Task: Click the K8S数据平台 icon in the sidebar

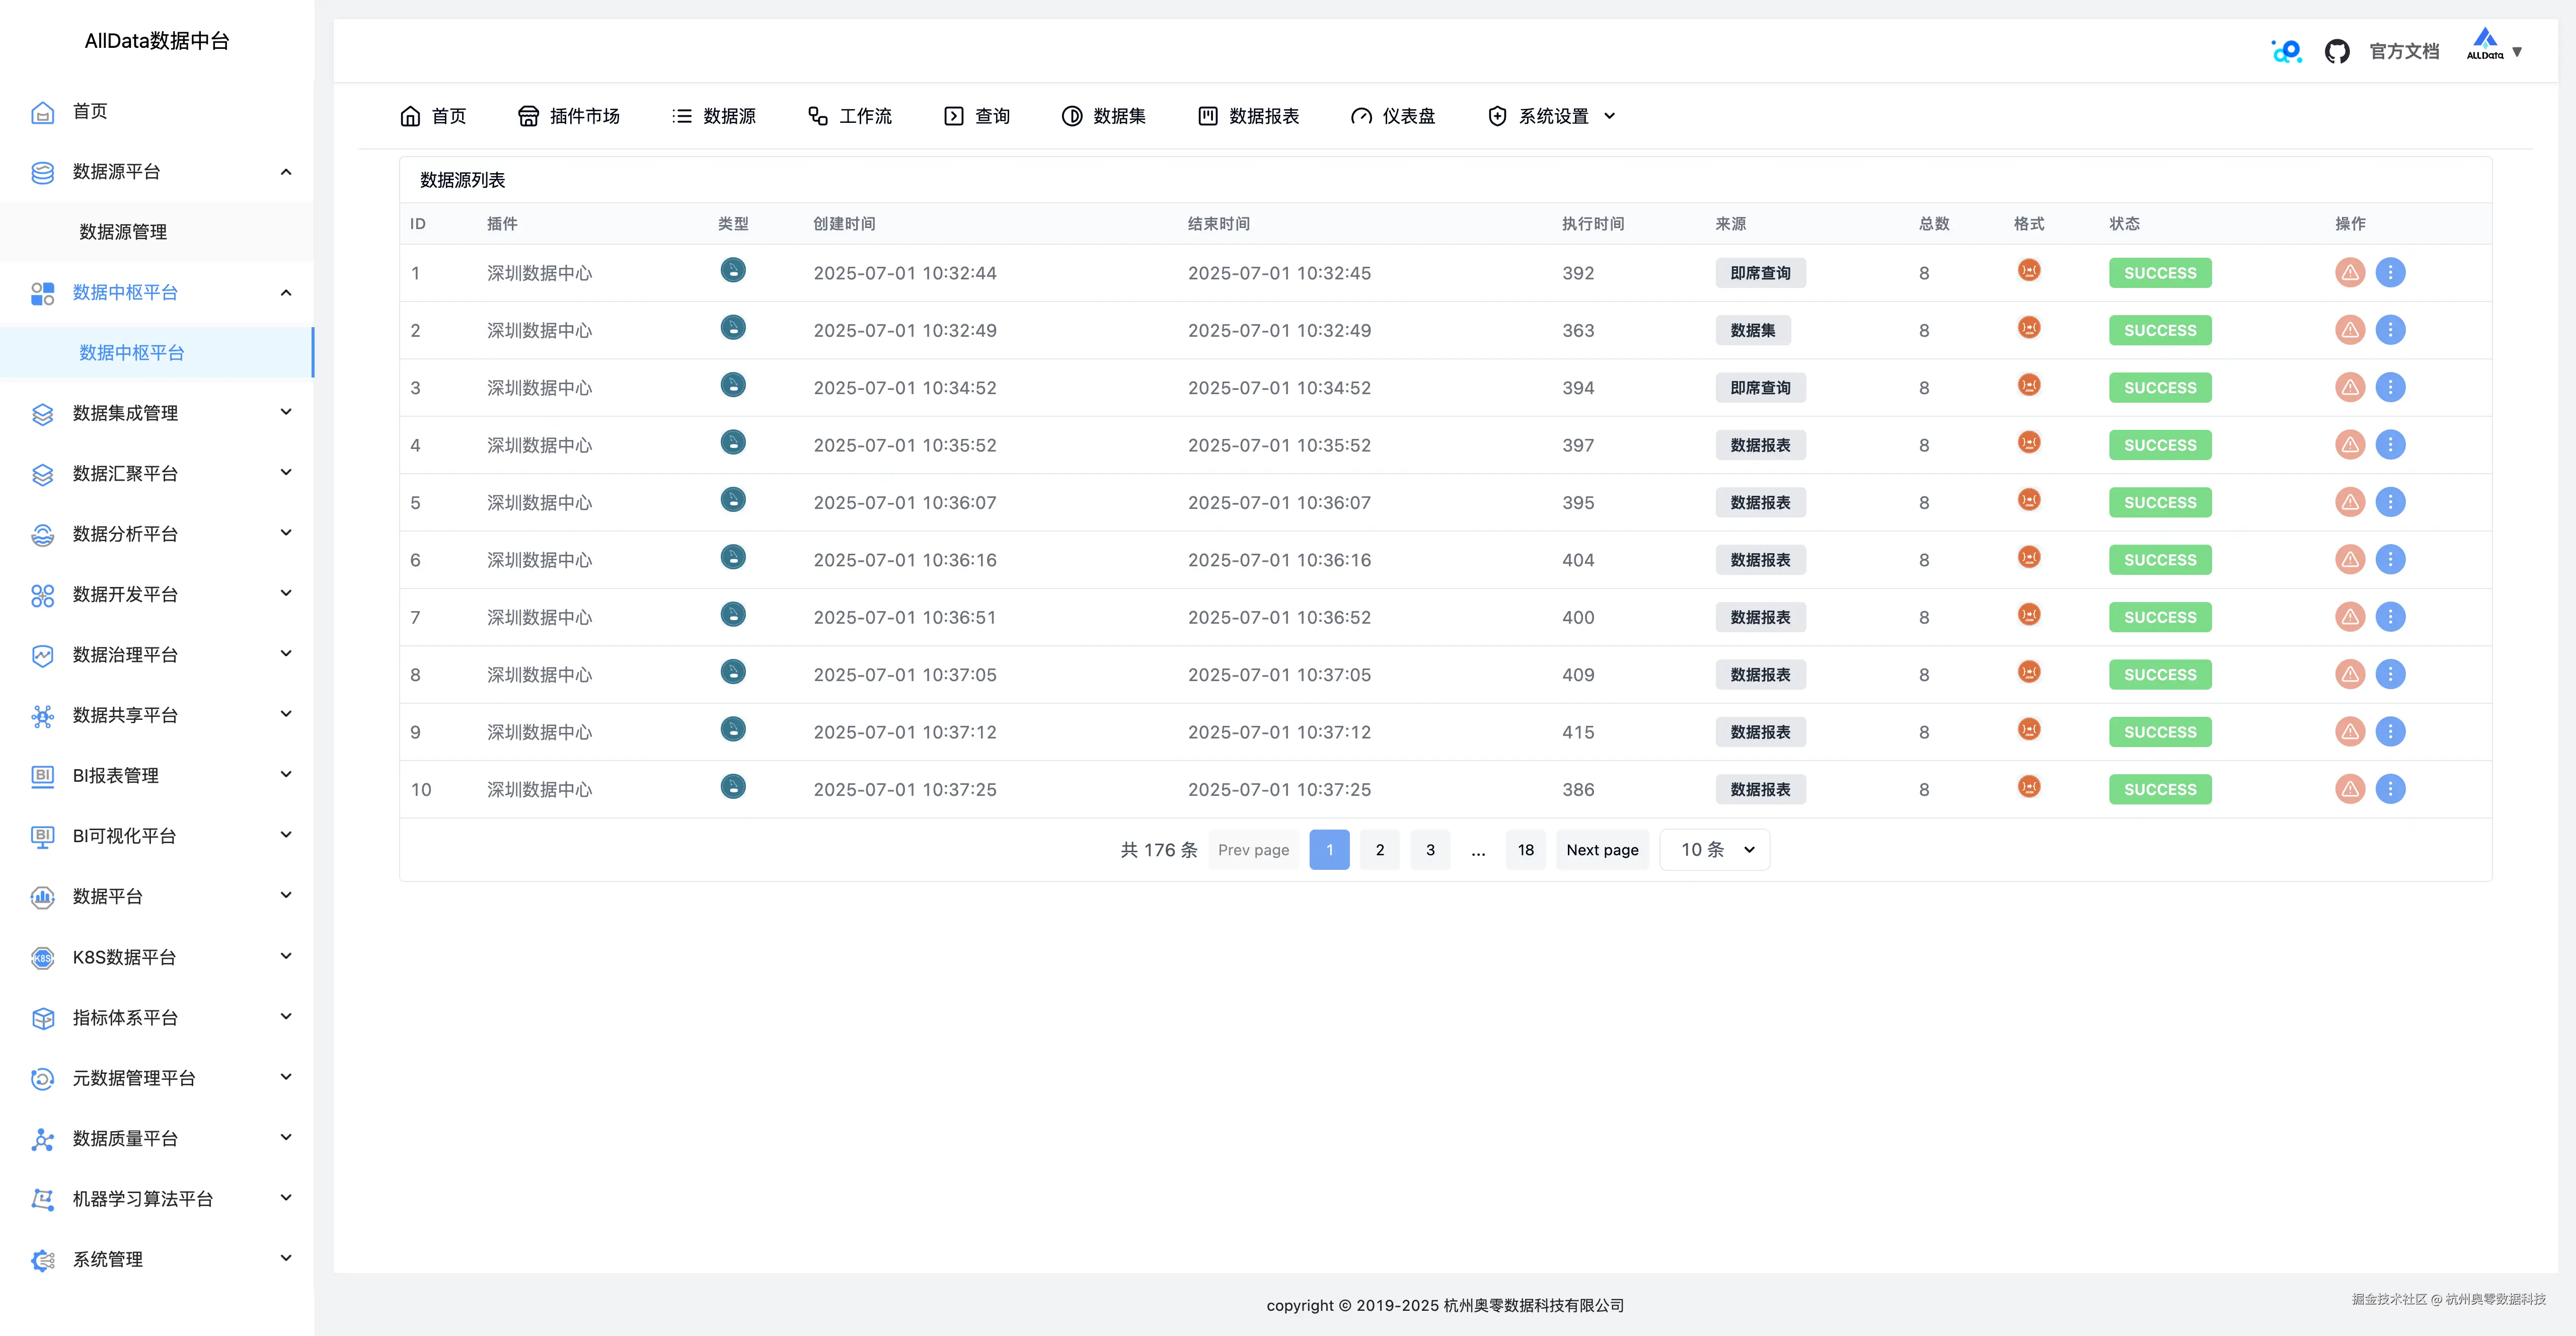Action: click(x=42, y=957)
